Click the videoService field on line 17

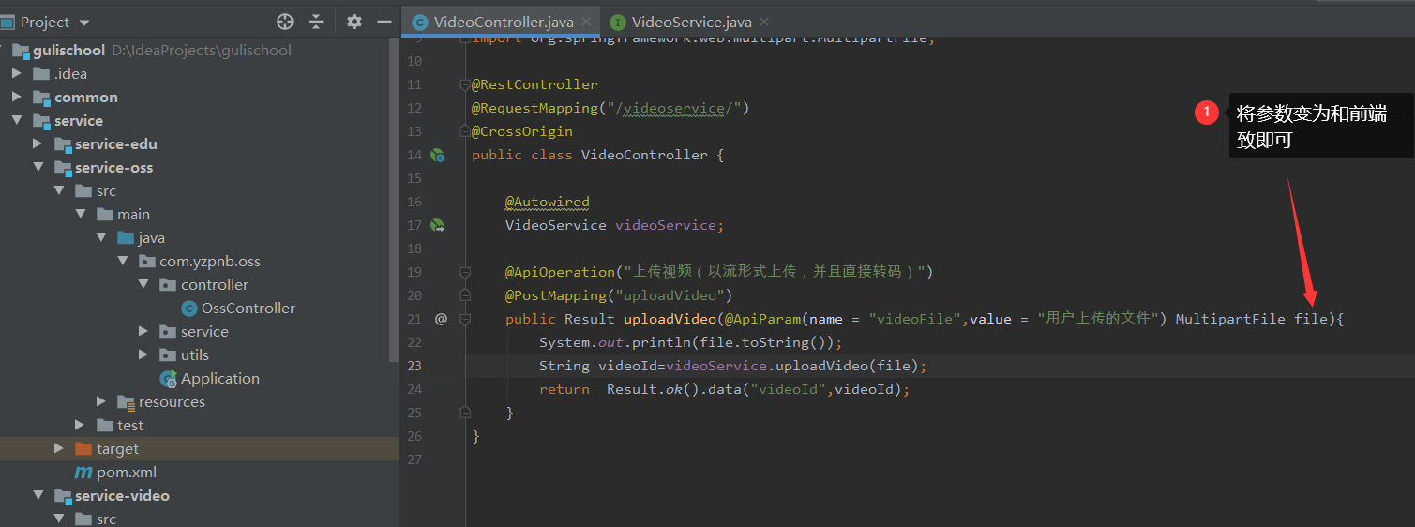(665, 225)
